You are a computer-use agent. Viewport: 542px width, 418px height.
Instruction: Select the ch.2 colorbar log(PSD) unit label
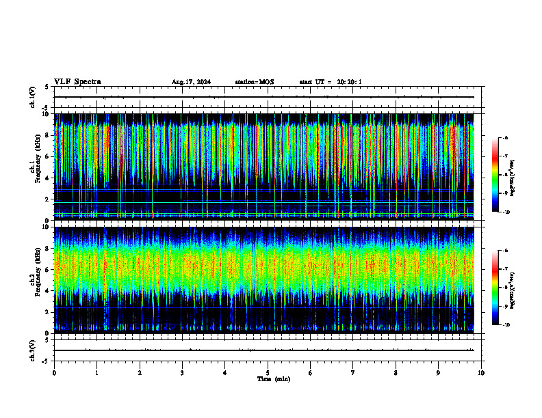[x=512, y=291]
